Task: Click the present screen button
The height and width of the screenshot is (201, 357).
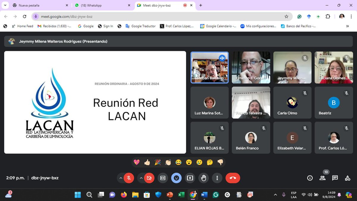Action: 190,178
